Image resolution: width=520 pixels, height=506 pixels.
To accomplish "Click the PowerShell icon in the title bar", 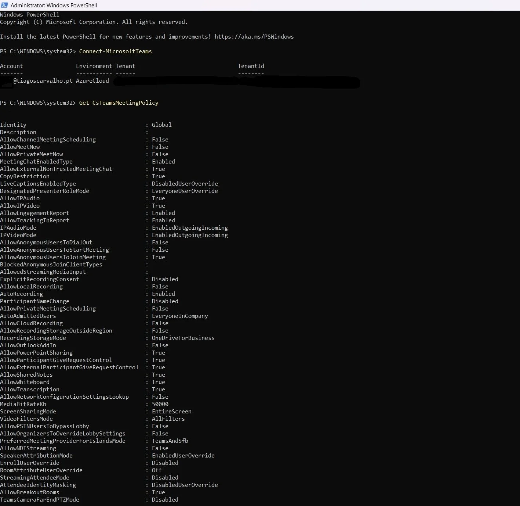I will pos(4,5).
